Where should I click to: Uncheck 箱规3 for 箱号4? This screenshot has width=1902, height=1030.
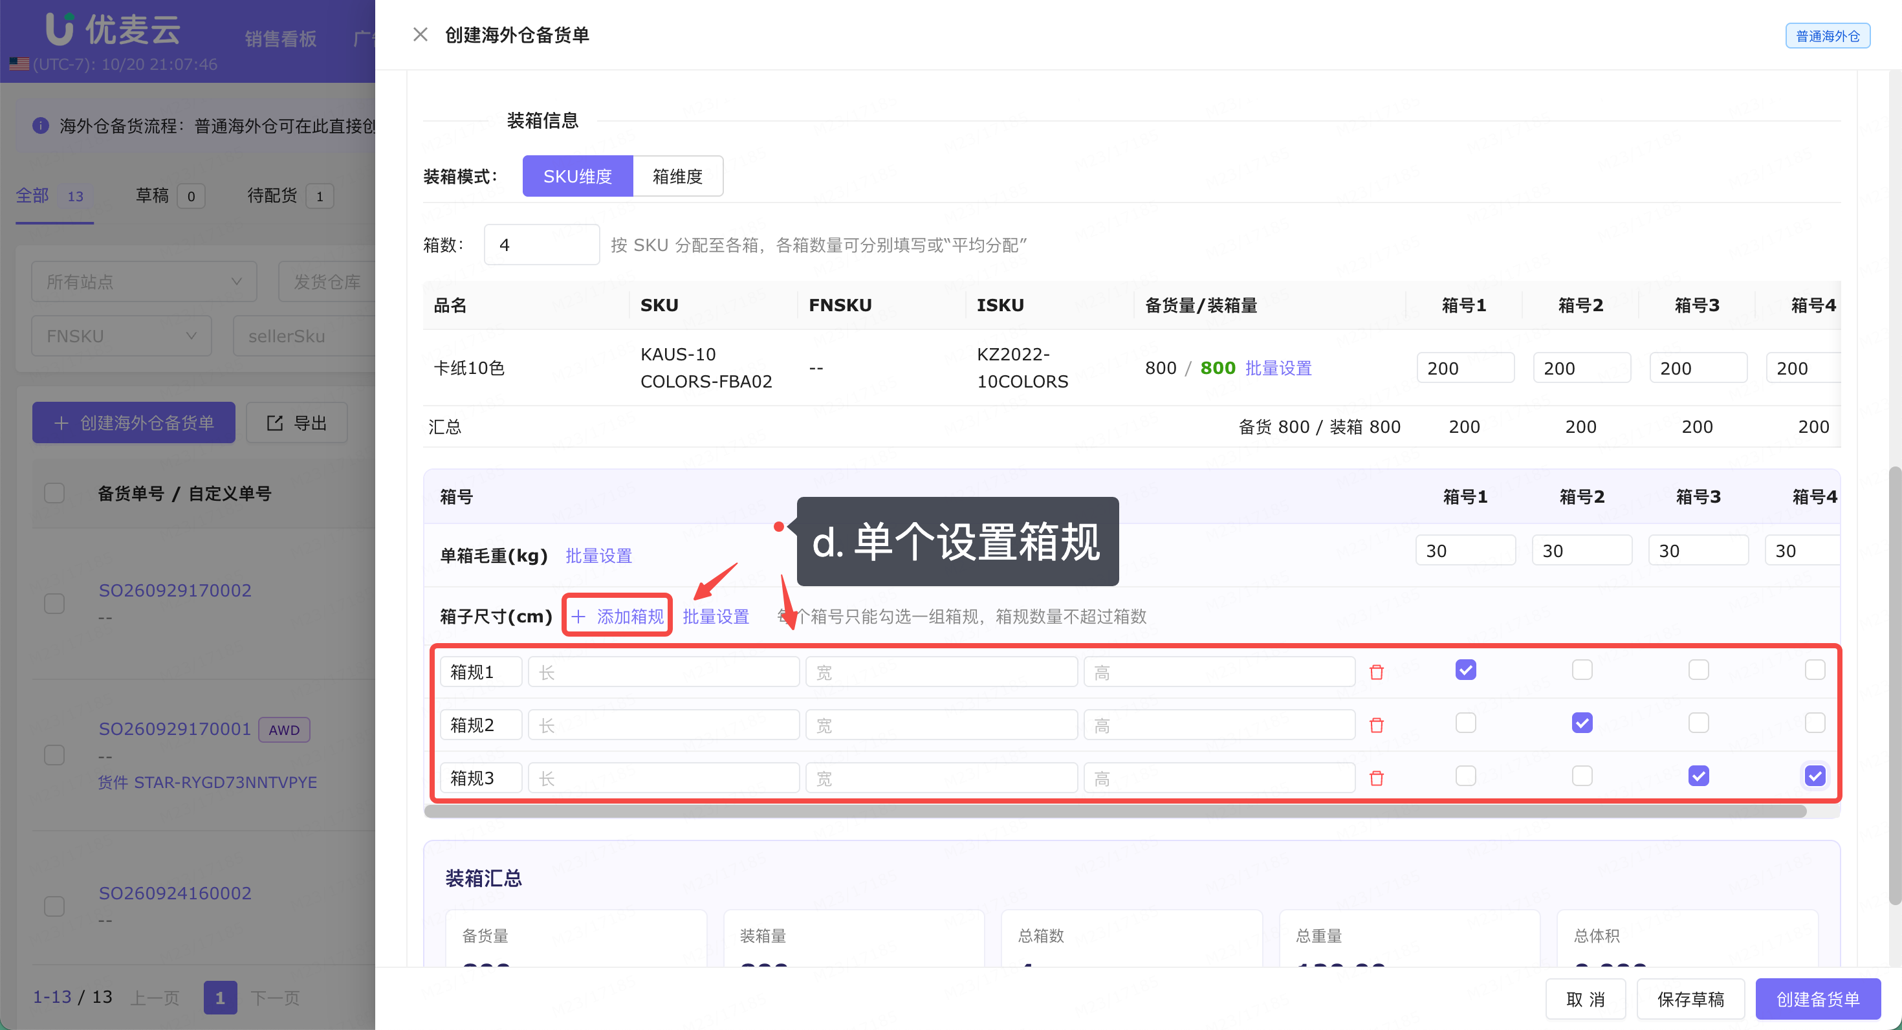[x=1815, y=776]
